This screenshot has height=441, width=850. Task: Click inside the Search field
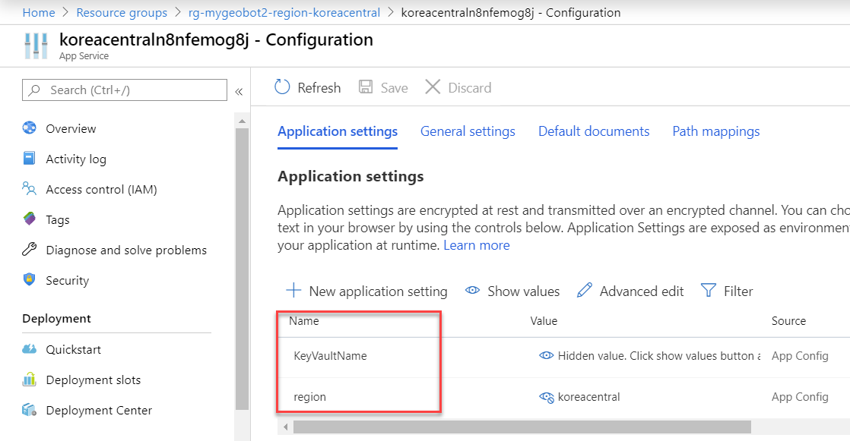coord(124,90)
